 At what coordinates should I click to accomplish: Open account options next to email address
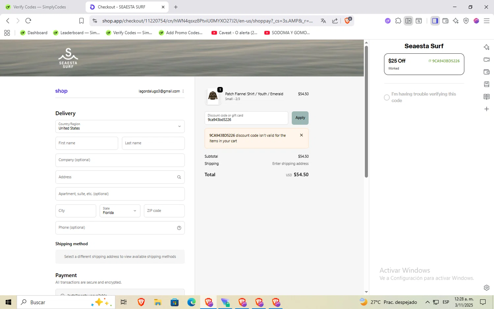[183, 91]
